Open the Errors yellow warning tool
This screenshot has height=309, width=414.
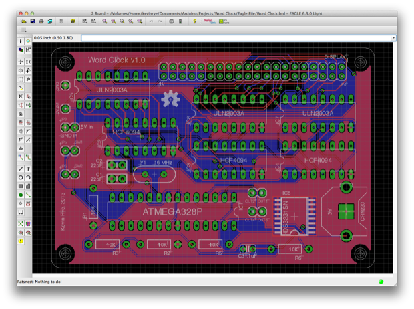coord(21,241)
